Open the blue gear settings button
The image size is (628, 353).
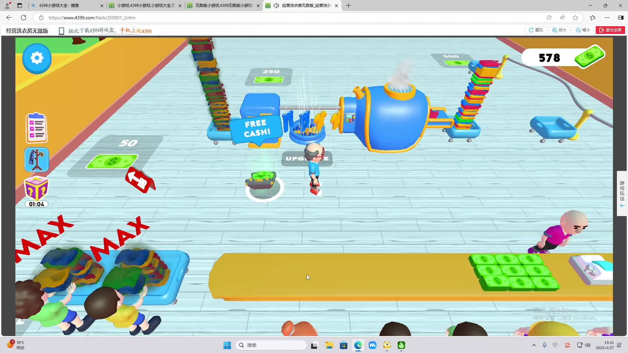[37, 58]
